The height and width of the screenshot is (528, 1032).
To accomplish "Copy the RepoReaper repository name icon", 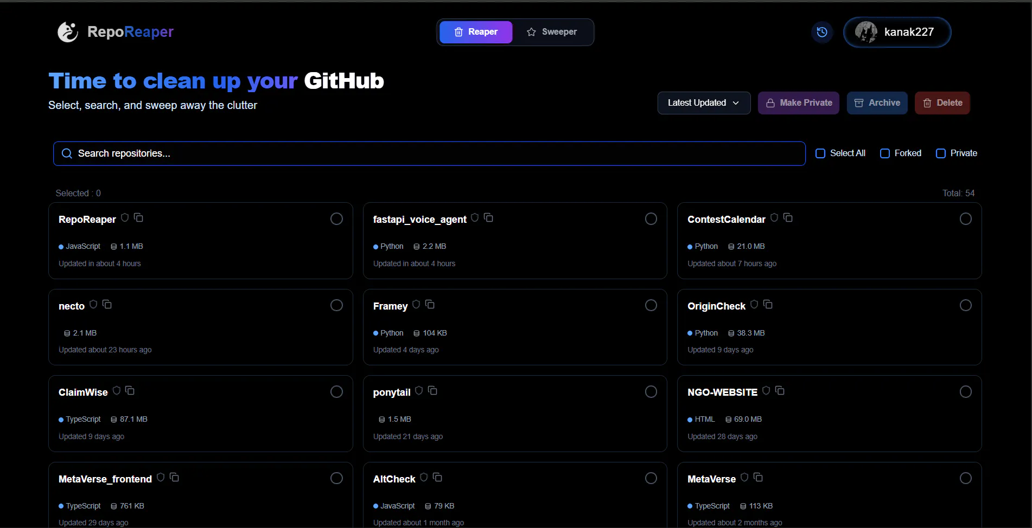I will [138, 217].
